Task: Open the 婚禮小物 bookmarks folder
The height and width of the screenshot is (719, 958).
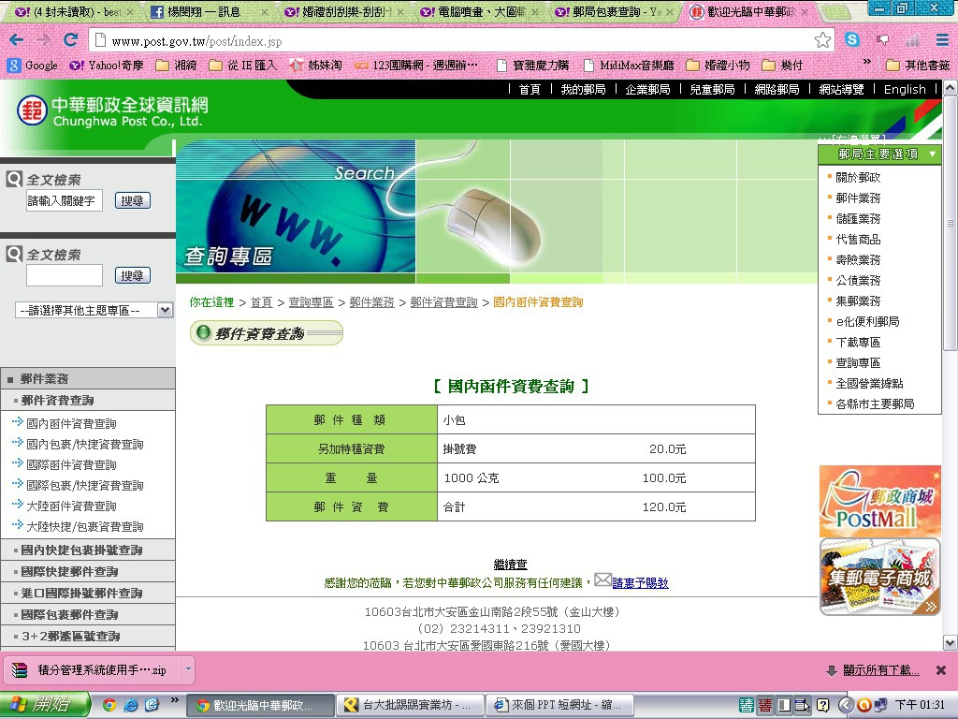Action: (x=718, y=65)
